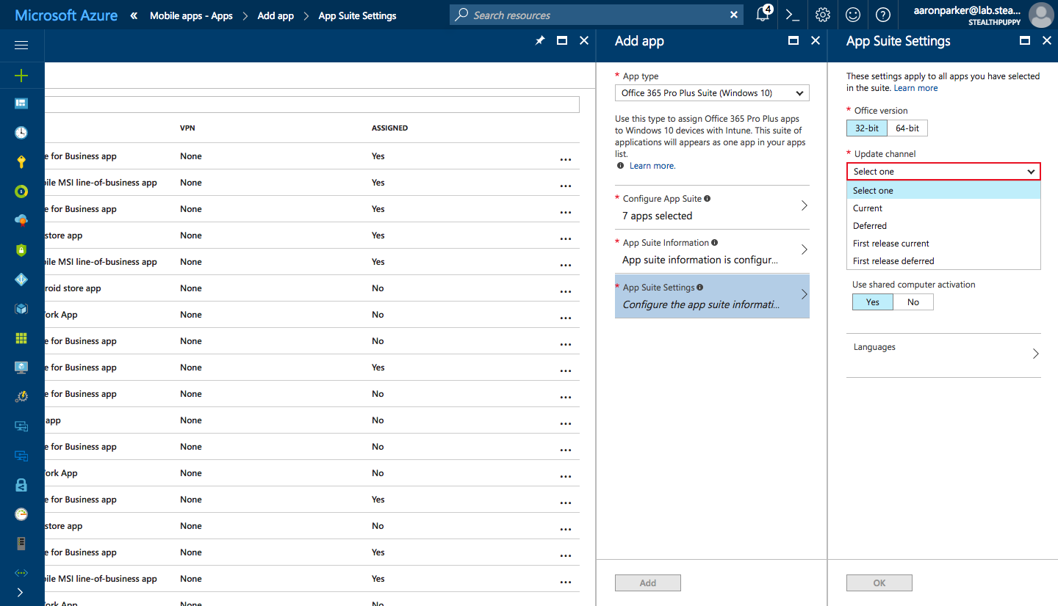This screenshot has width=1058, height=606.
Task: Collapse breadcrumb with double chevron
Action: [x=134, y=15]
